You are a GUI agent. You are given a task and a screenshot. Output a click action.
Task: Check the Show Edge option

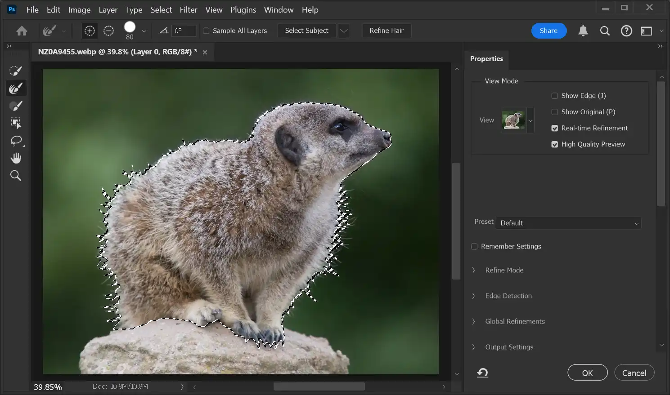pos(554,96)
